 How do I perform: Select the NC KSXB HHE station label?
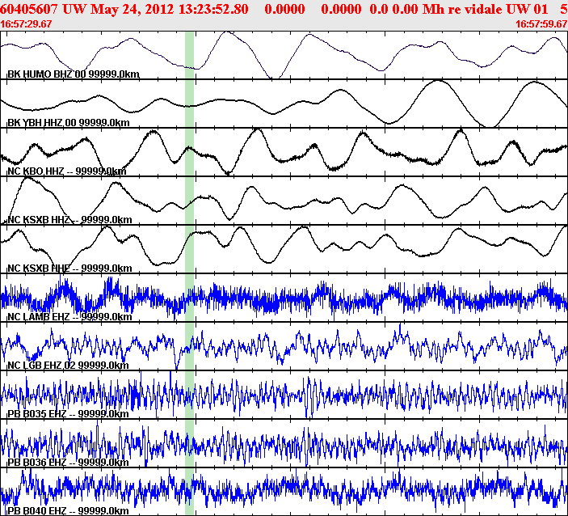pos(69,269)
